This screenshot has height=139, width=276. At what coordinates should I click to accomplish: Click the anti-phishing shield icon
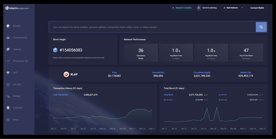(199, 8)
